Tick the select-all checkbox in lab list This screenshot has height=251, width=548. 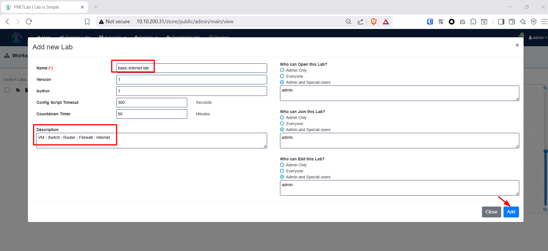coord(7,90)
